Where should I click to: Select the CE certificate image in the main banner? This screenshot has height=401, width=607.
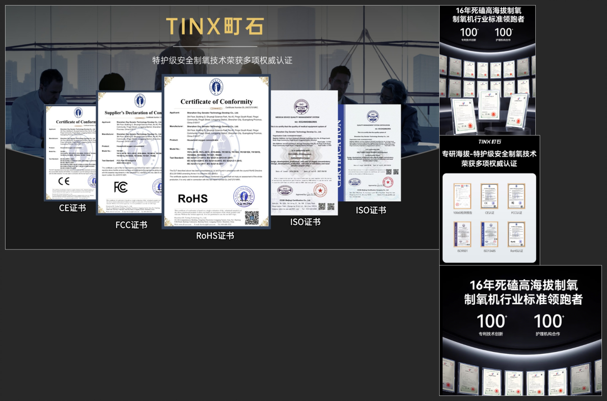70,153
